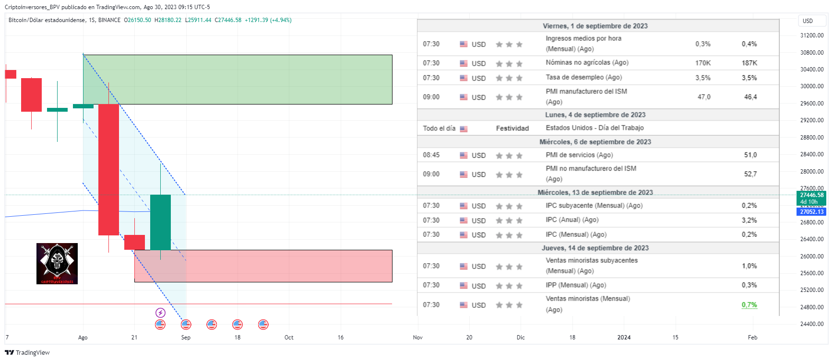The image size is (833, 361).
Task: Click the 'Festividad' label
Action: 512,128
